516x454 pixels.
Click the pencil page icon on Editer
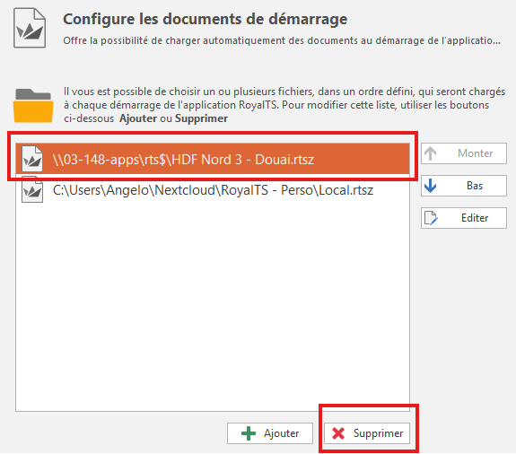click(431, 218)
